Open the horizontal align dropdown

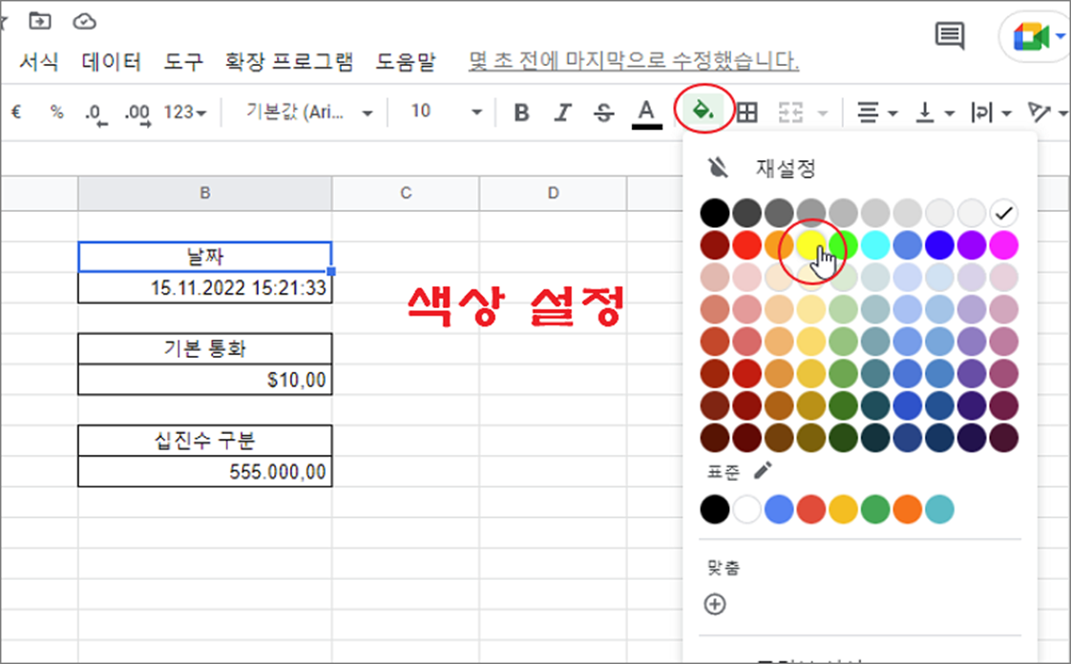pos(877,112)
